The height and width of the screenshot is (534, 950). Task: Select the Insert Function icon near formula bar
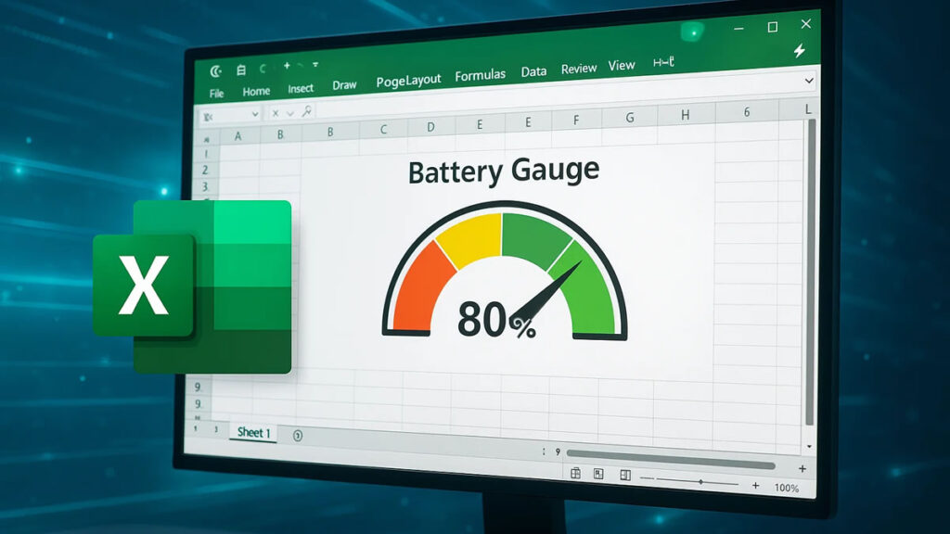click(307, 112)
